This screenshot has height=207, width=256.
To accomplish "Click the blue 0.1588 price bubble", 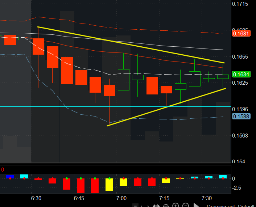I will point(241,117).
